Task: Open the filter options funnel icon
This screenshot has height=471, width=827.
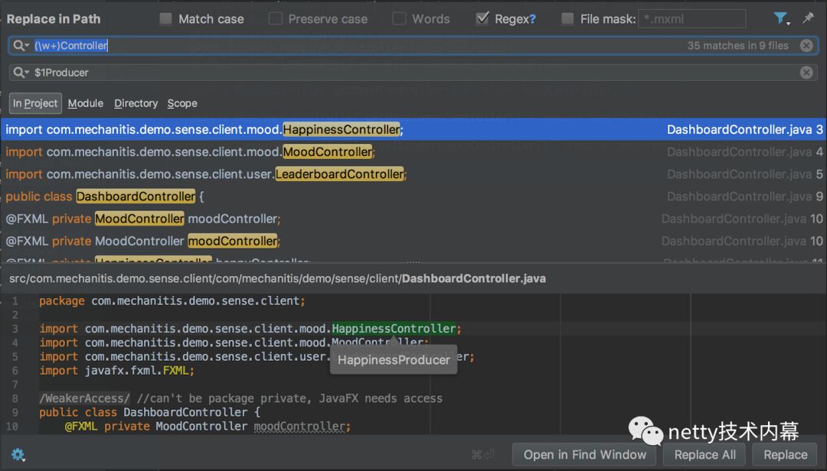Action: [780, 18]
